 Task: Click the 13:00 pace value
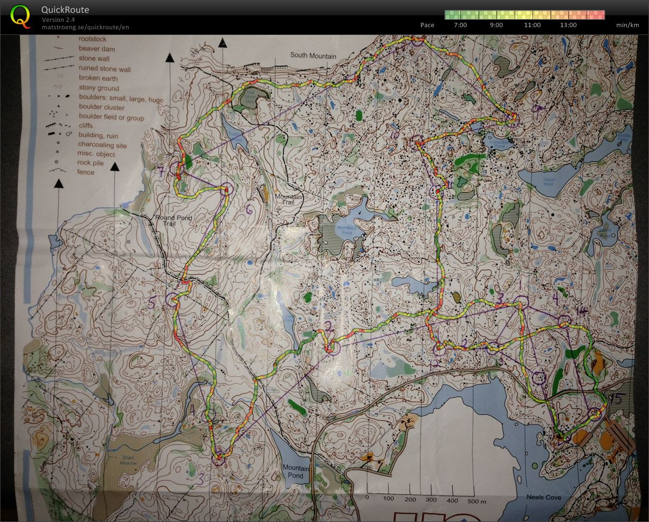click(x=569, y=25)
